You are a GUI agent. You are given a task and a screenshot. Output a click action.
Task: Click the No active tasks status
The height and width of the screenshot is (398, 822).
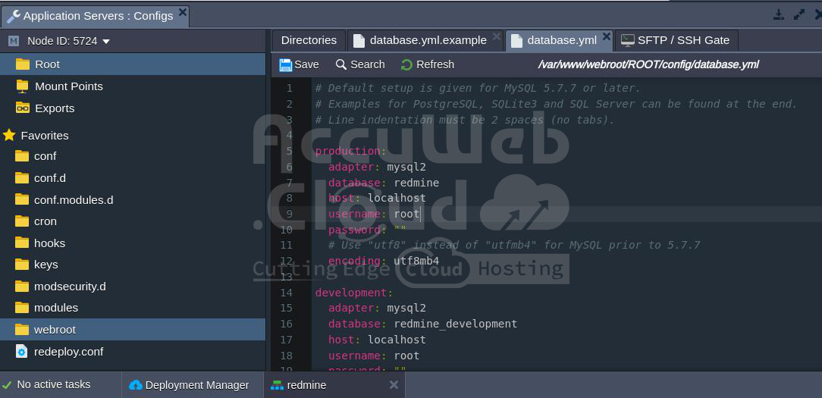pos(53,384)
